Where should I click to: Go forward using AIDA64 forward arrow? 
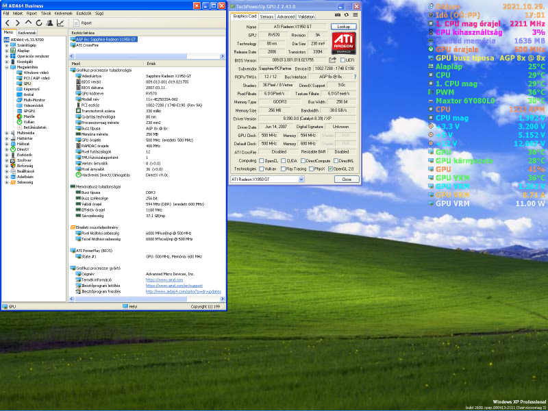(x=18, y=23)
